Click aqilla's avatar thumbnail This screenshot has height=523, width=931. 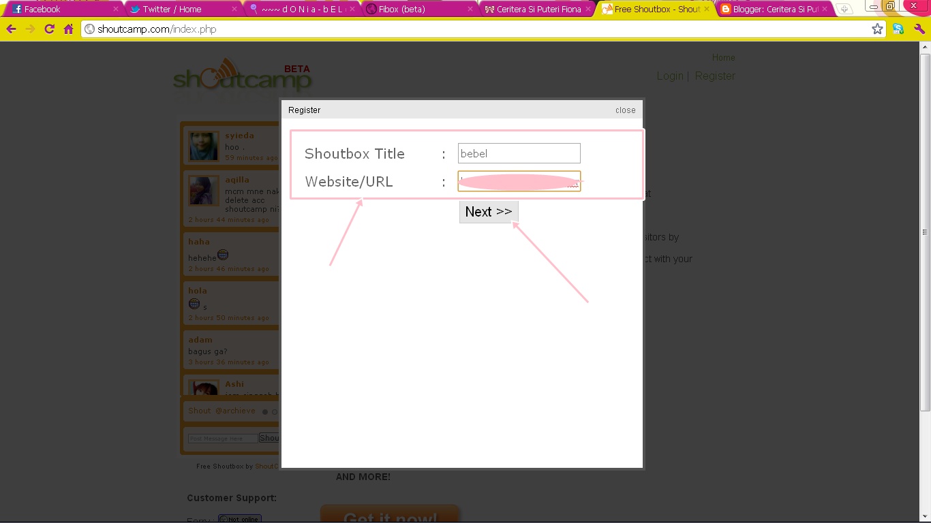click(204, 191)
